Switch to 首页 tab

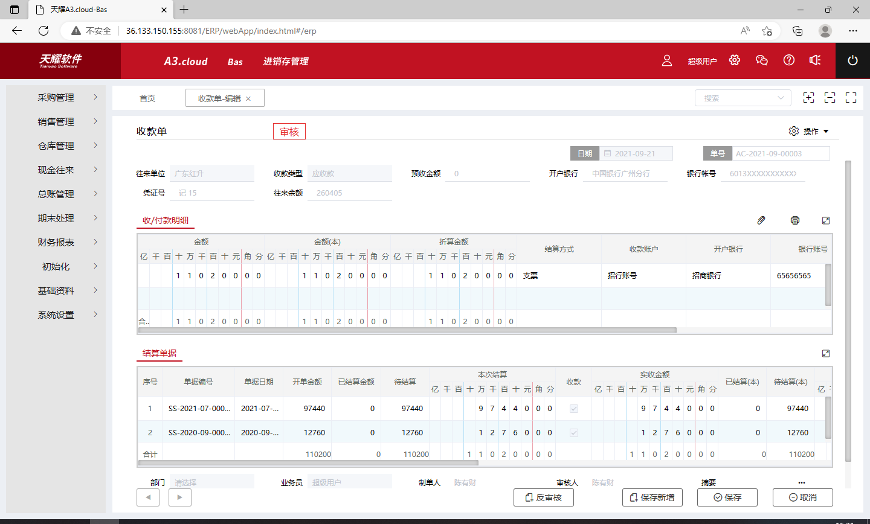tap(147, 98)
